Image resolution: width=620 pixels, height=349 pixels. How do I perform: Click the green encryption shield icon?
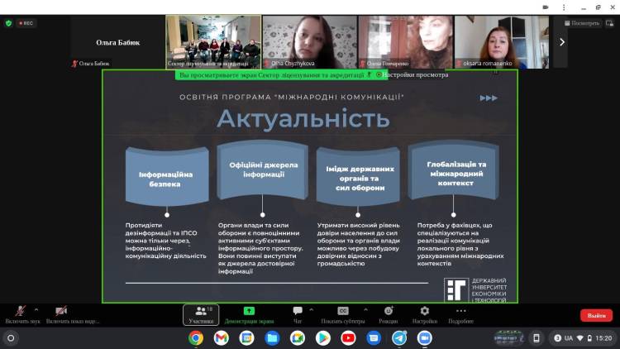pos(9,23)
